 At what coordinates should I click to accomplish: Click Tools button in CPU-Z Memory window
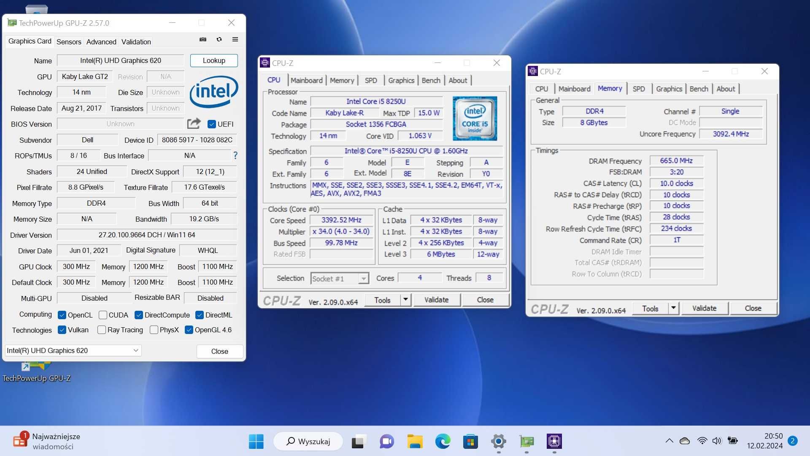coord(650,308)
